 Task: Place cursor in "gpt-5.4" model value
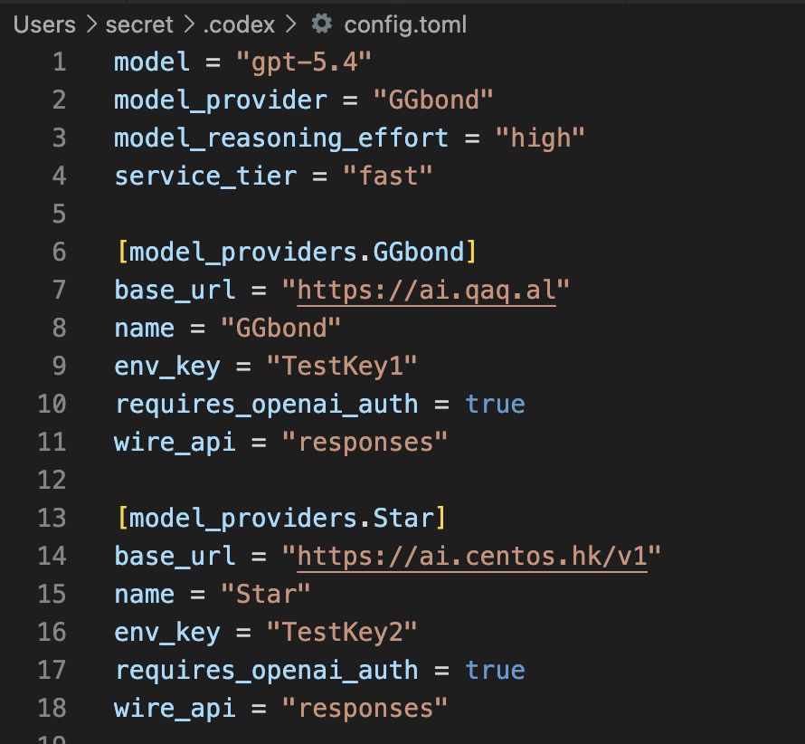pyautogui.click(x=304, y=62)
